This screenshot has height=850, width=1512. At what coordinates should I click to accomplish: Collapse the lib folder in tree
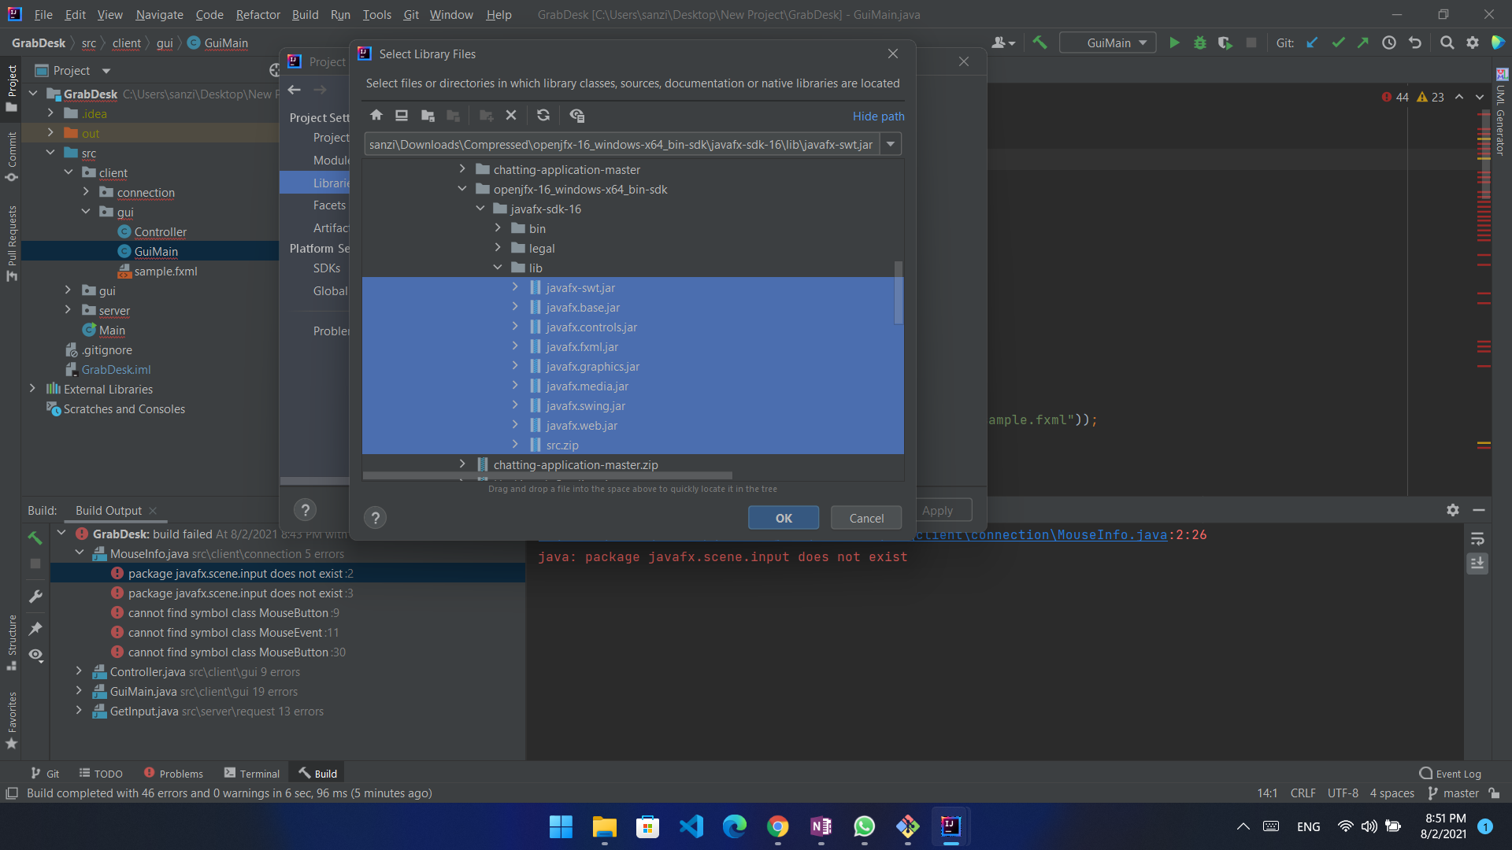click(x=498, y=268)
